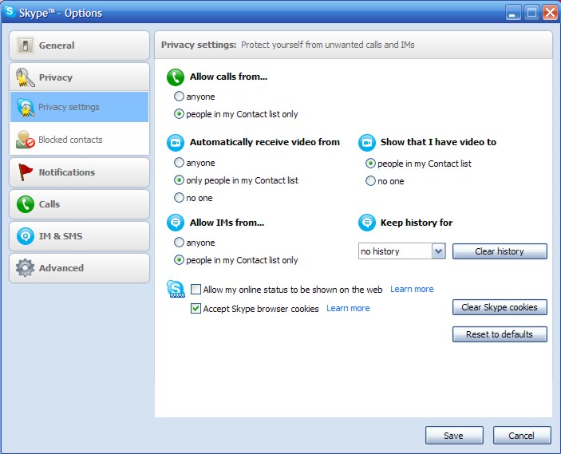
Task: Click Skype logo icon beside online status option
Action: (176, 289)
